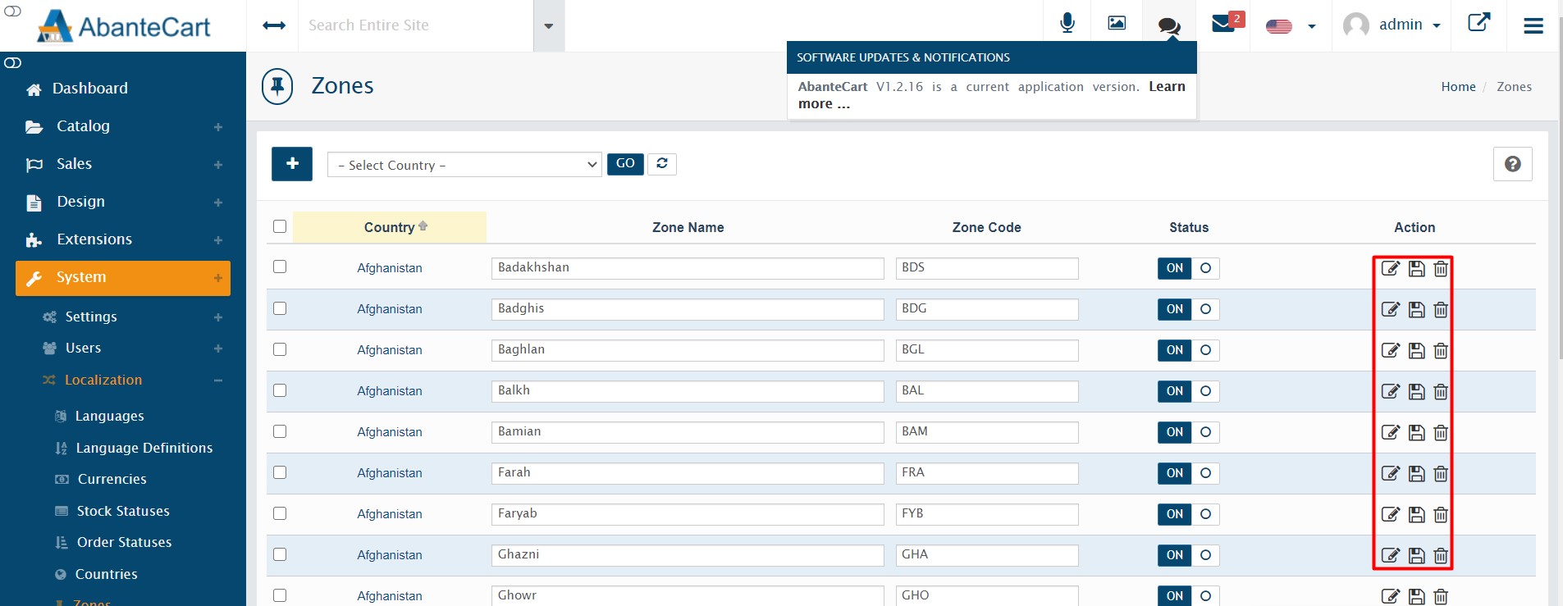Check the Balkh row checkbox
The height and width of the screenshot is (606, 1563).
pos(280,390)
